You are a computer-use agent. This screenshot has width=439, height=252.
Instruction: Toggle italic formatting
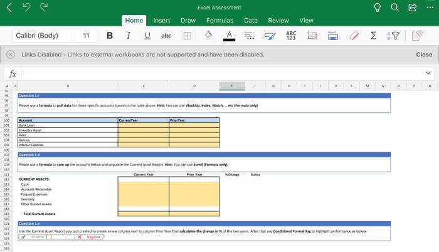(129, 36)
